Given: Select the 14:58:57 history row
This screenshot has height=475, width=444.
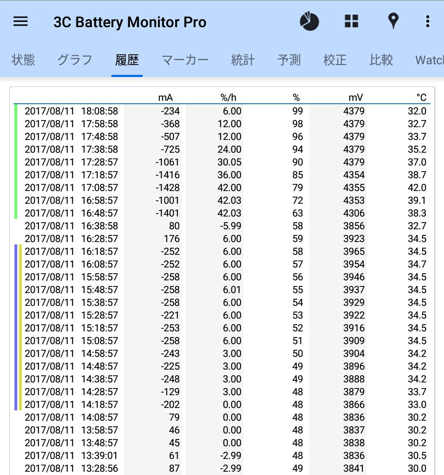Looking at the screenshot, I should pyautogui.click(x=222, y=353).
